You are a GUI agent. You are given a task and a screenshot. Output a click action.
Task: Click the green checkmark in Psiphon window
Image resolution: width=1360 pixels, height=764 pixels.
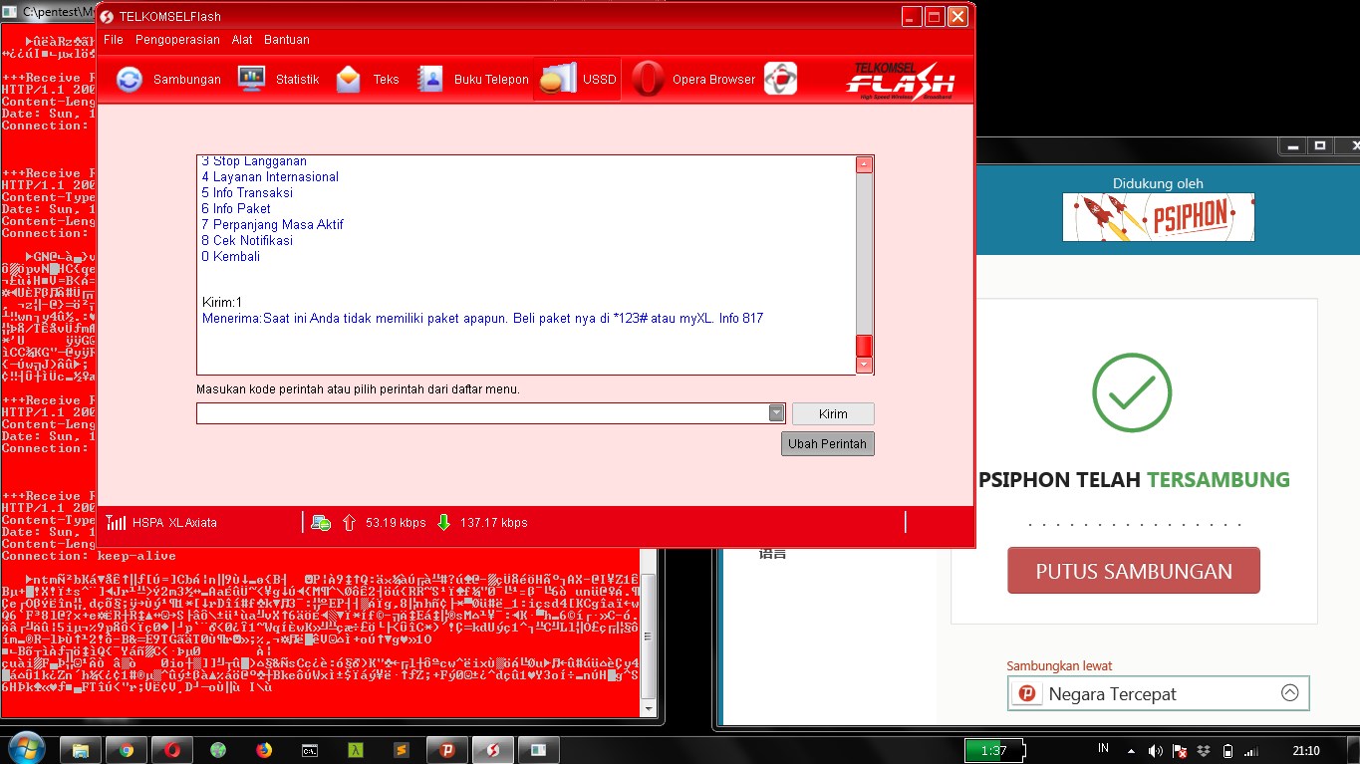click(x=1131, y=391)
